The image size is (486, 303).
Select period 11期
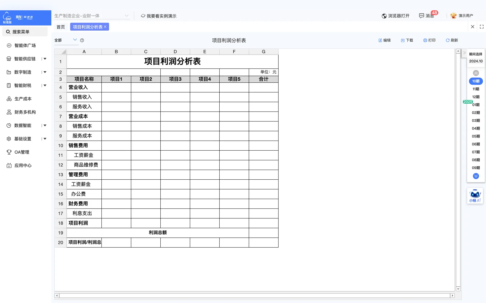pos(476,89)
